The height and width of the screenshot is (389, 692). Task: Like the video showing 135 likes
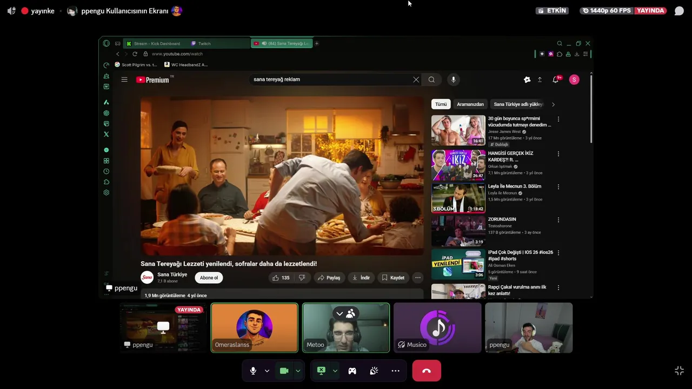click(281, 278)
